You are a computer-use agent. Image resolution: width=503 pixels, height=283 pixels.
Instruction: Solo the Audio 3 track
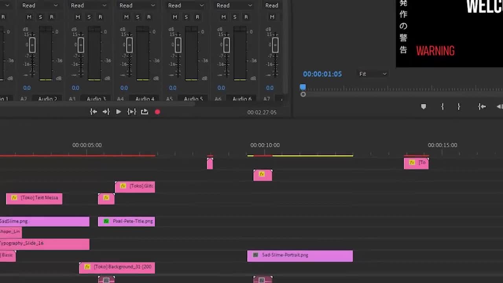[89, 17]
